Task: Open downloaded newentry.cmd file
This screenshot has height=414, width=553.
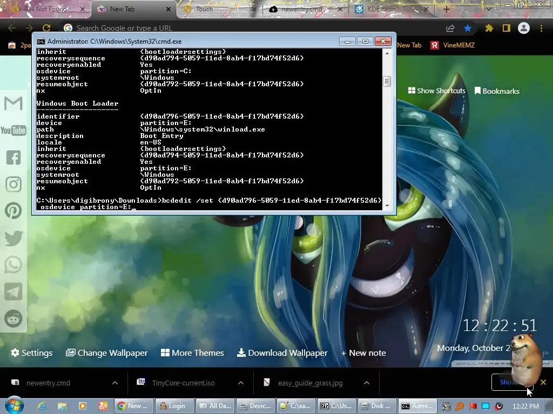Action: coord(48,383)
